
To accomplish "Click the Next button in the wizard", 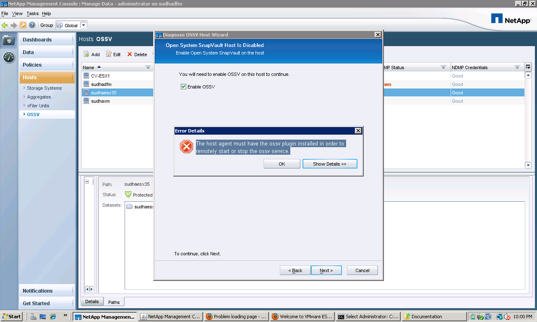I will tap(326, 270).
